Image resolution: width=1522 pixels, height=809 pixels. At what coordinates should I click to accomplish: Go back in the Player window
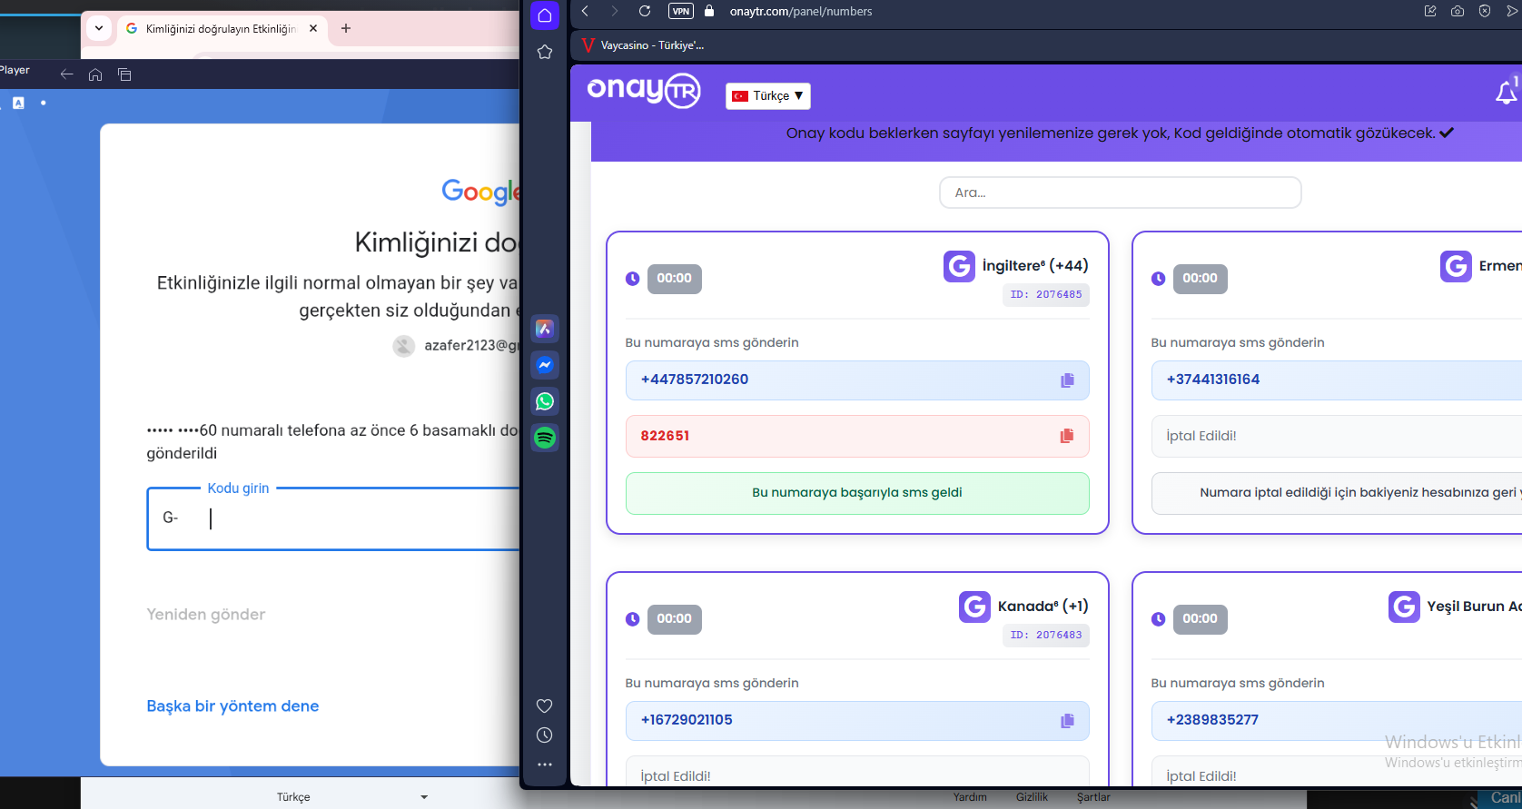coord(66,74)
